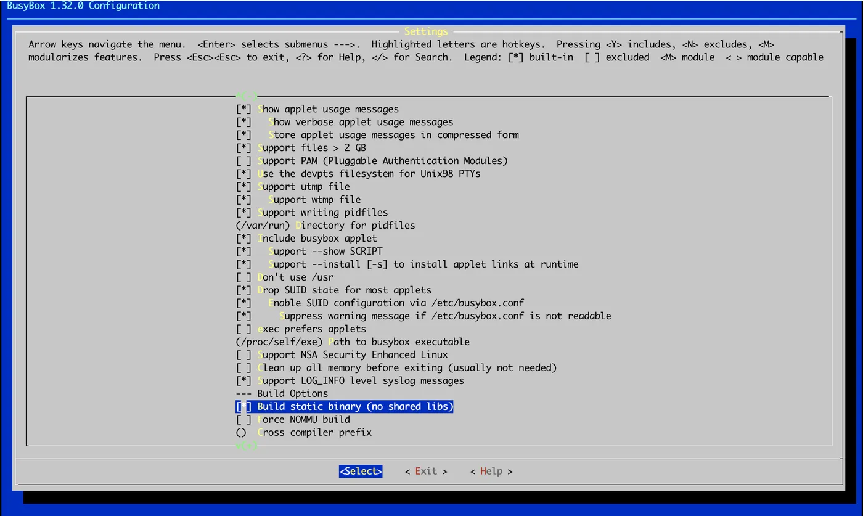Enable Clean up all memory before exiting
The width and height of the screenshot is (863, 516).
[x=396, y=368]
